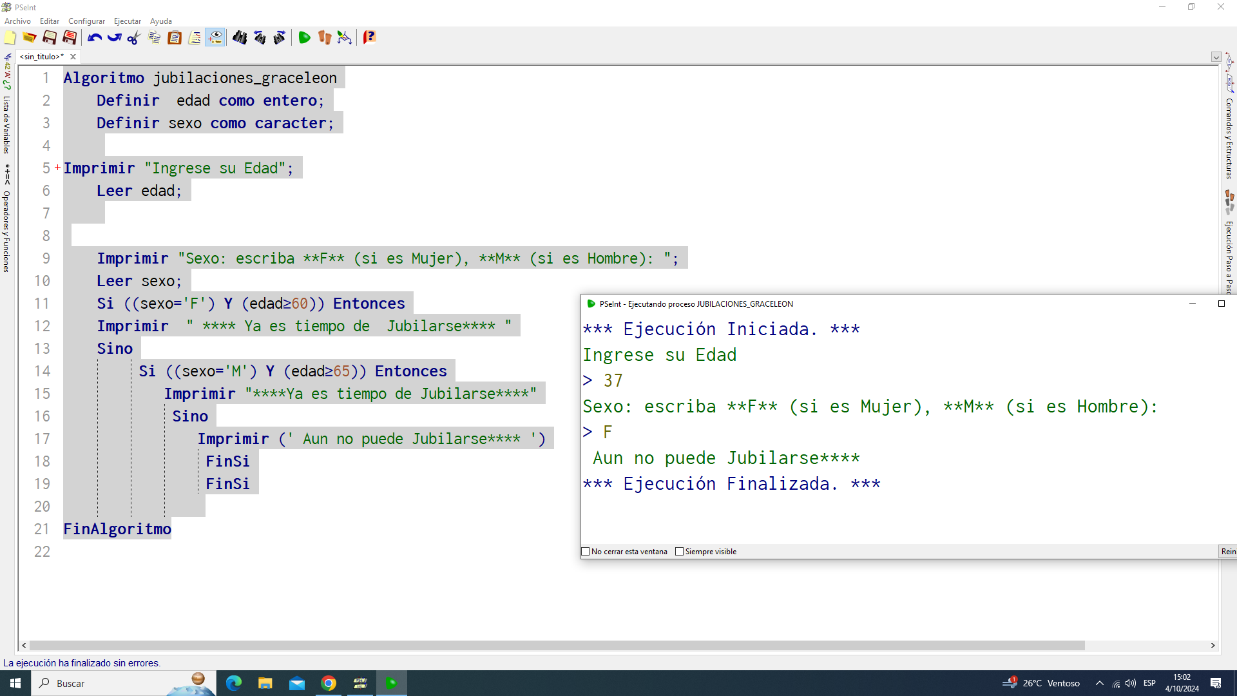Expand the fold marker on line 5
This screenshot has width=1237, height=696.
[x=57, y=168]
